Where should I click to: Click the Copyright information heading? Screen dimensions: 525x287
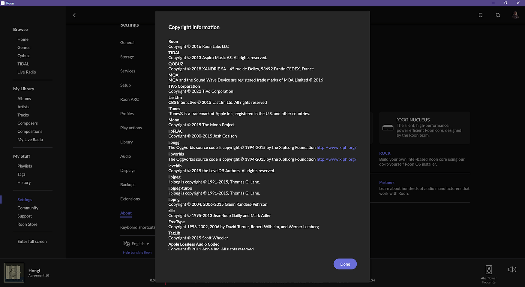[x=194, y=27]
